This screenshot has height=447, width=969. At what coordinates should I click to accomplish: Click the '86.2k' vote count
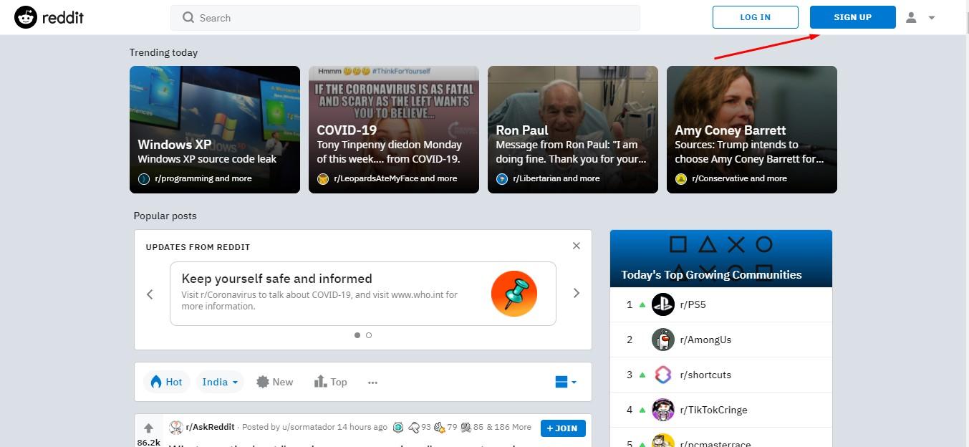(x=149, y=442)
